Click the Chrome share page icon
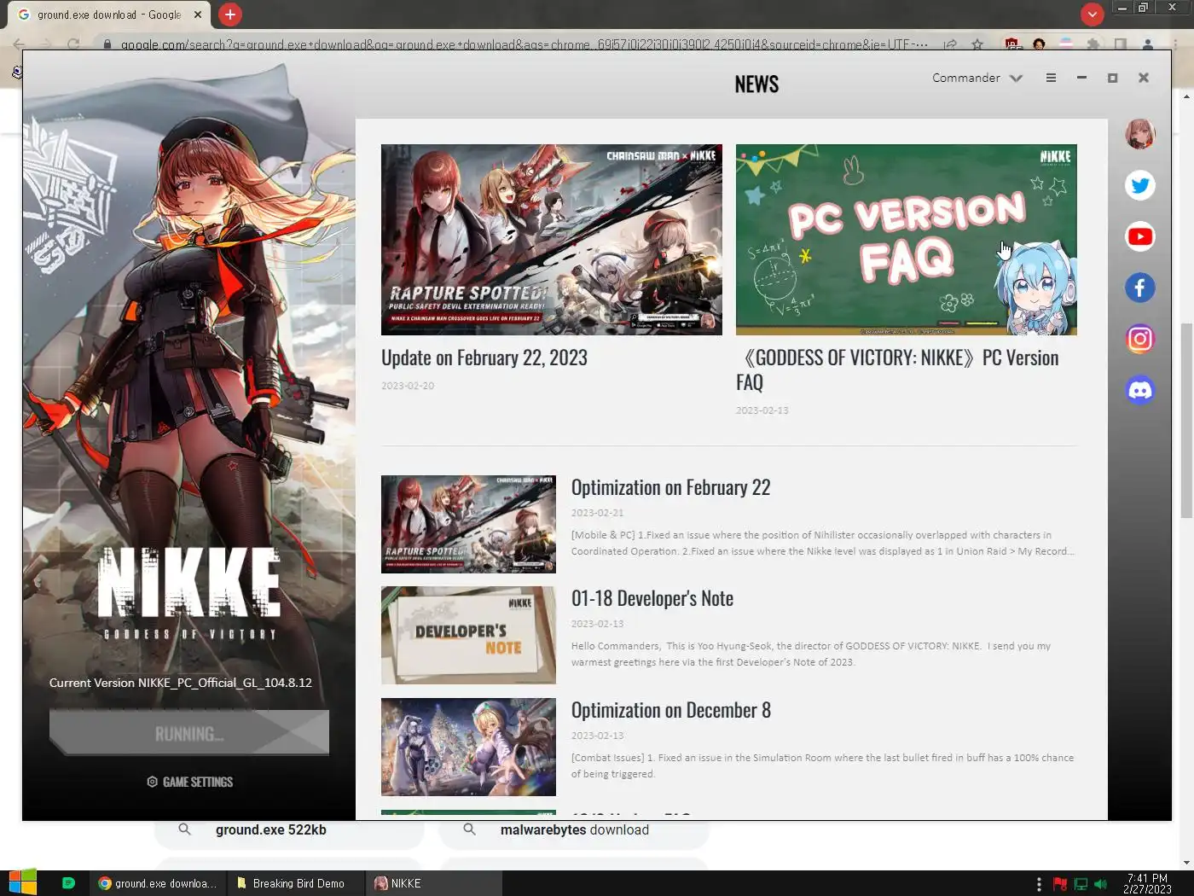 [x=950, y=44]
